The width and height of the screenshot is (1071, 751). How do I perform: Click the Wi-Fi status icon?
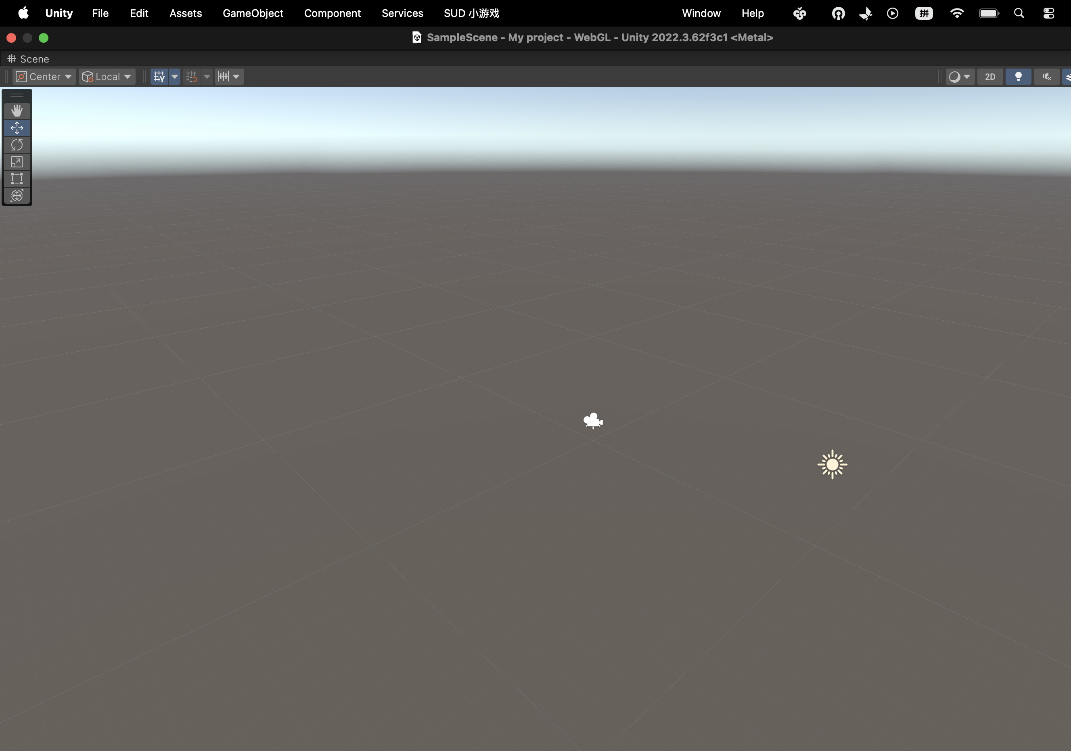coord(957,13)
